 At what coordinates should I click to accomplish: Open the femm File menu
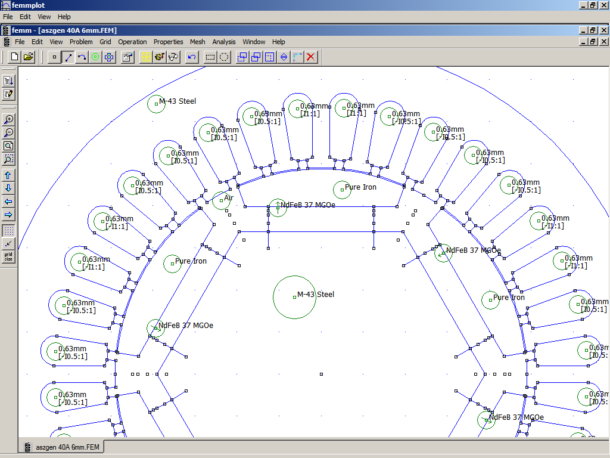pyautogui.click(x=20, y=42)
